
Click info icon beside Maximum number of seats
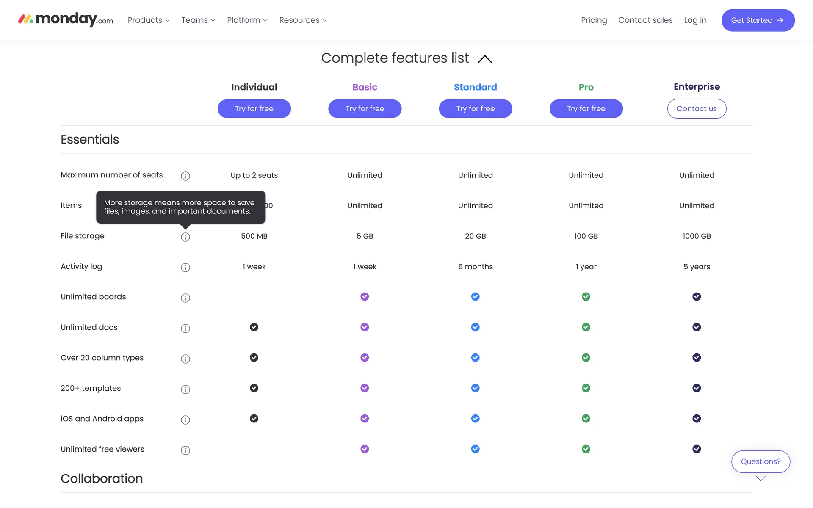coord(185,176)
